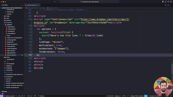
Task: Toggle the primary sidebar layout icon
Action: (x=163, y=2)
